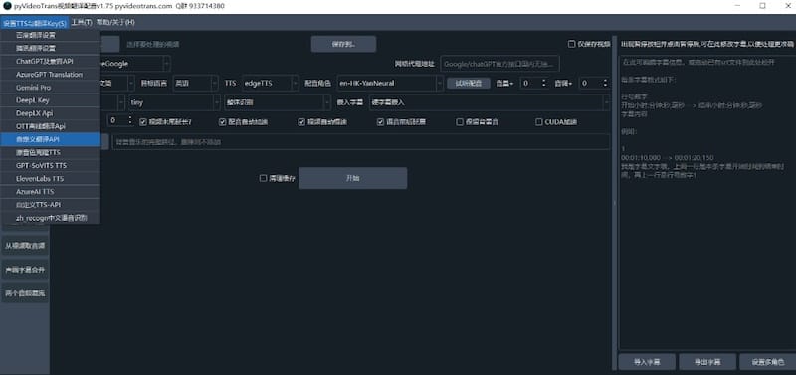Choose the Baidu translation settings entry

(x=51, y=36)
